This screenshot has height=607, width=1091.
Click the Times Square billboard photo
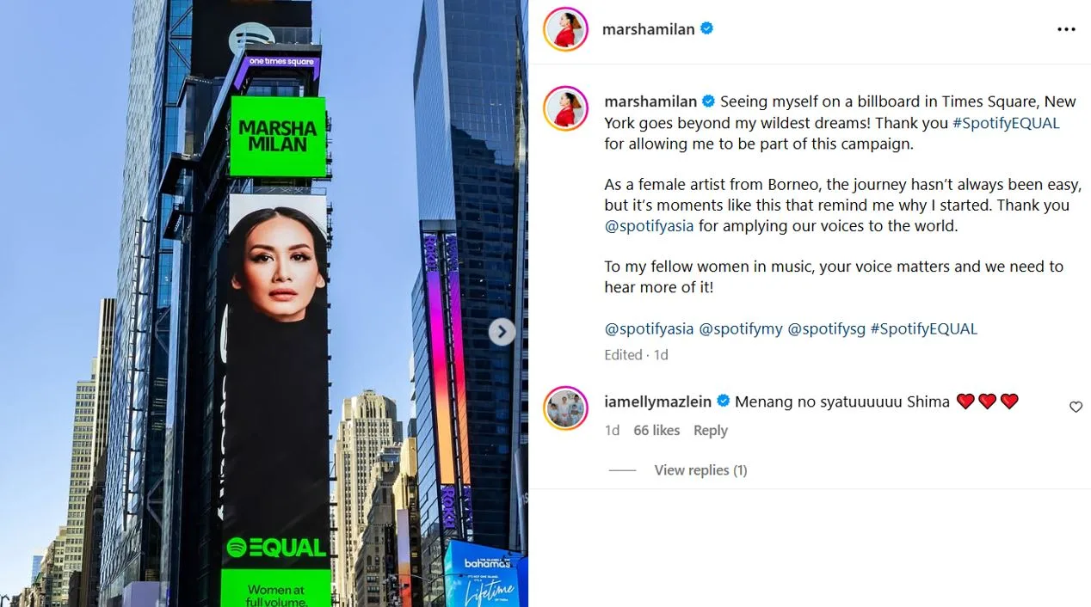point(264,303)
